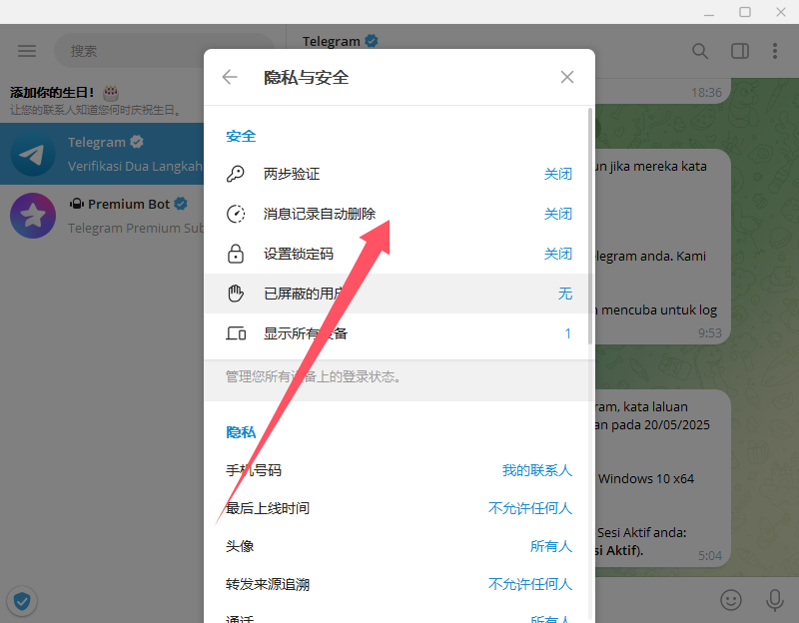Image resolution: width=799 pixels, height=623 pixels.
Task: Open 消息记录自动删除 auto-delete setting
Action: point(399,214)
